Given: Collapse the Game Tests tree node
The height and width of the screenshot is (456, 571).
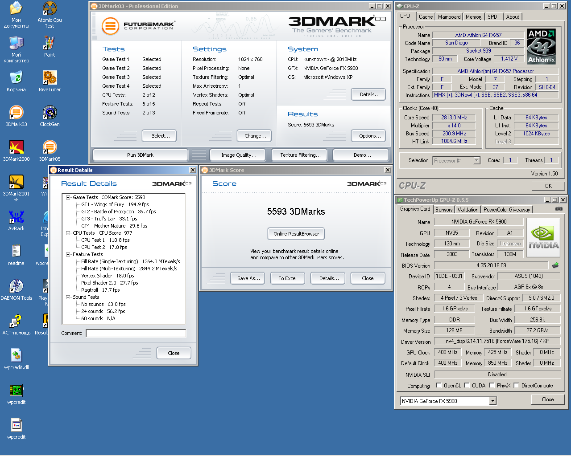Looking at the screenshot, I should [x=68, y=197].
